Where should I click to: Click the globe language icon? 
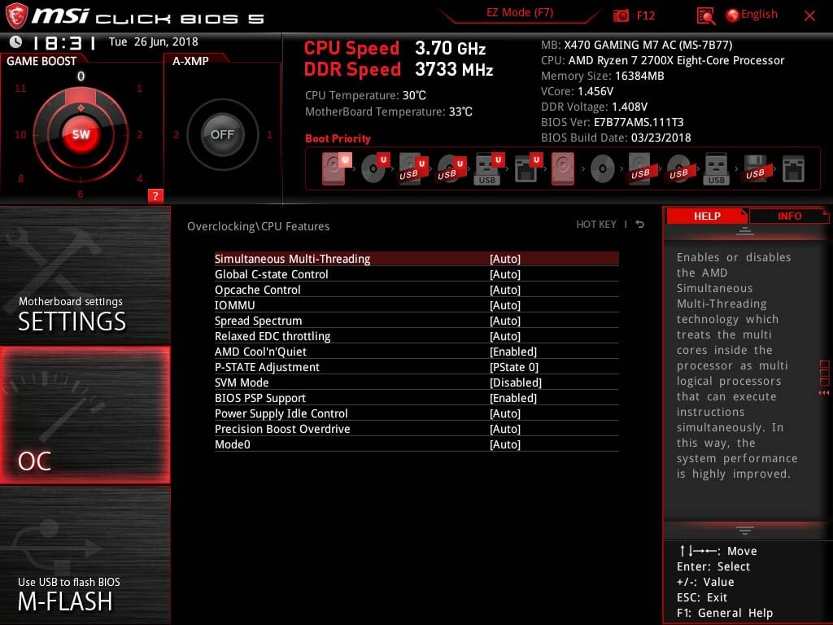coord(732,15)
